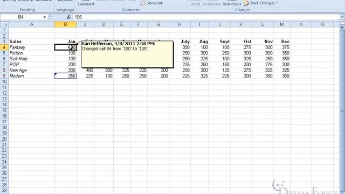Screen dimensions: 345x194
Task: Click Fantasy's Oct cell with 275
Action: (x=241, y=47)
